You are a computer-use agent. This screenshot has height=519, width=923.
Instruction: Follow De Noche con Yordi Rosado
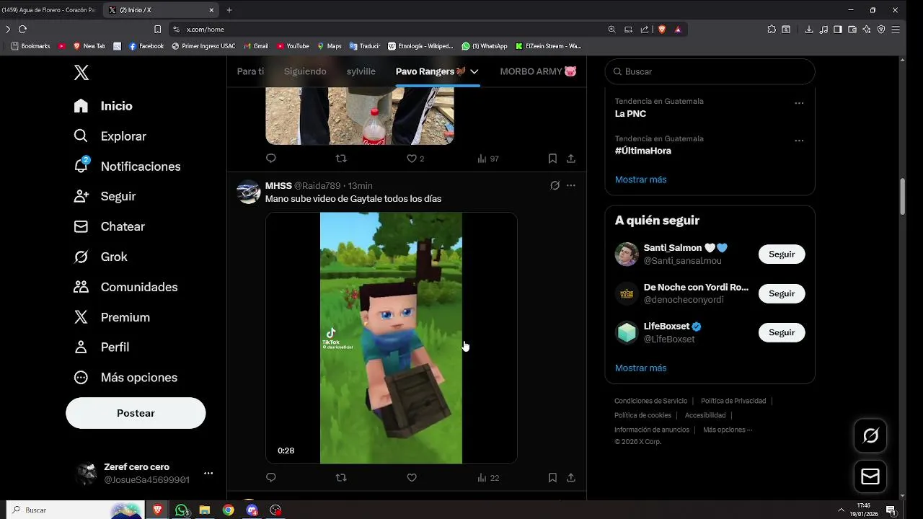coord(782,293)
